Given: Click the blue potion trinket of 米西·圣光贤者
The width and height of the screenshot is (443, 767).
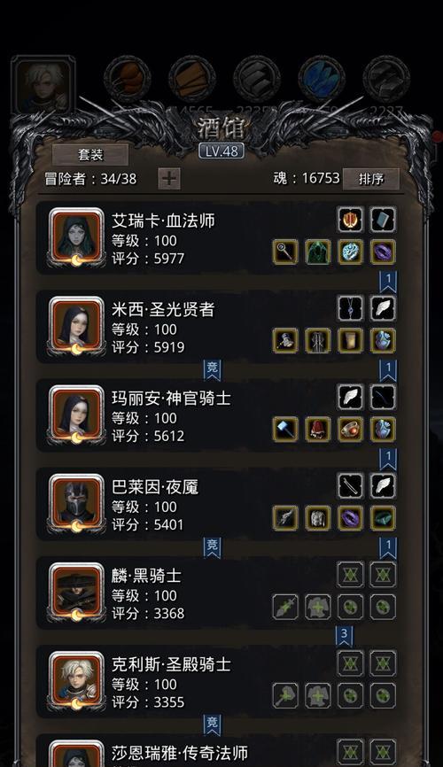Looking at the screenshot, I should 383,341.
